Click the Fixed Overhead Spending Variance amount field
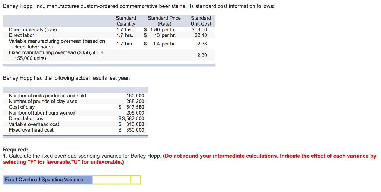Viewport: 381px width, 192px height. point(112,180)
